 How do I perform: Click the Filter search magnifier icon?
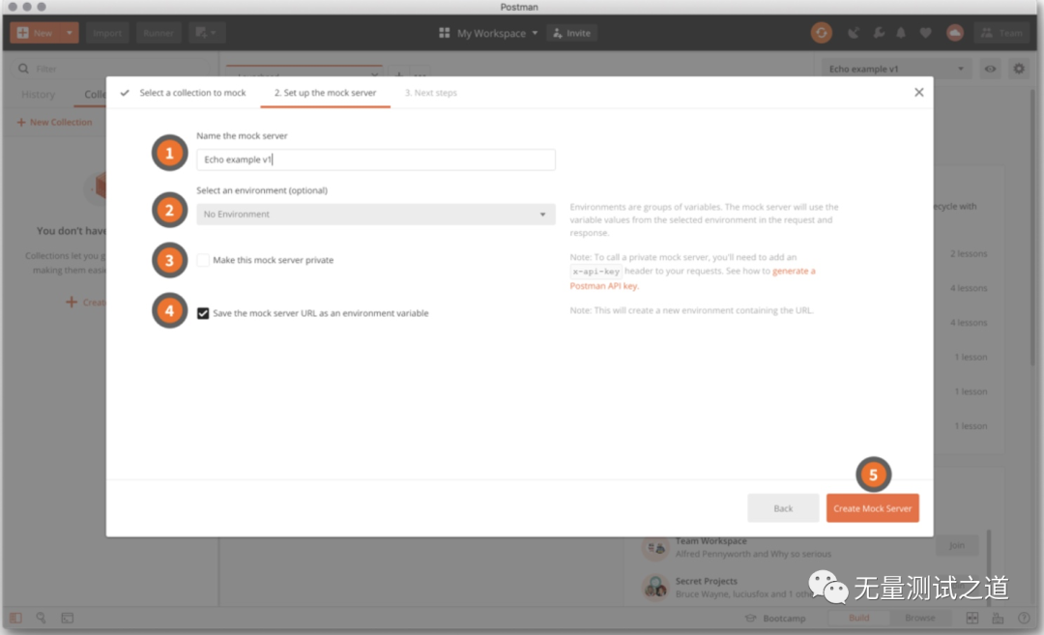click(23, 69)
